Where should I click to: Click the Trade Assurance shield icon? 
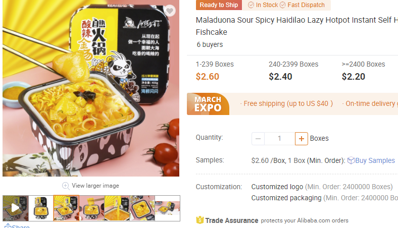coord(200,220)
